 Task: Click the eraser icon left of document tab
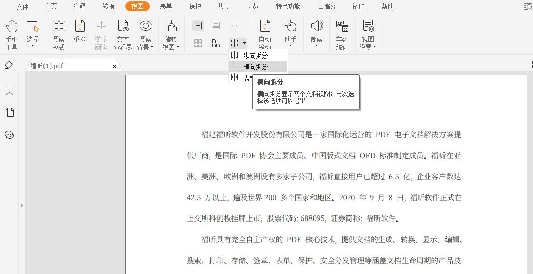pos(9,65)
